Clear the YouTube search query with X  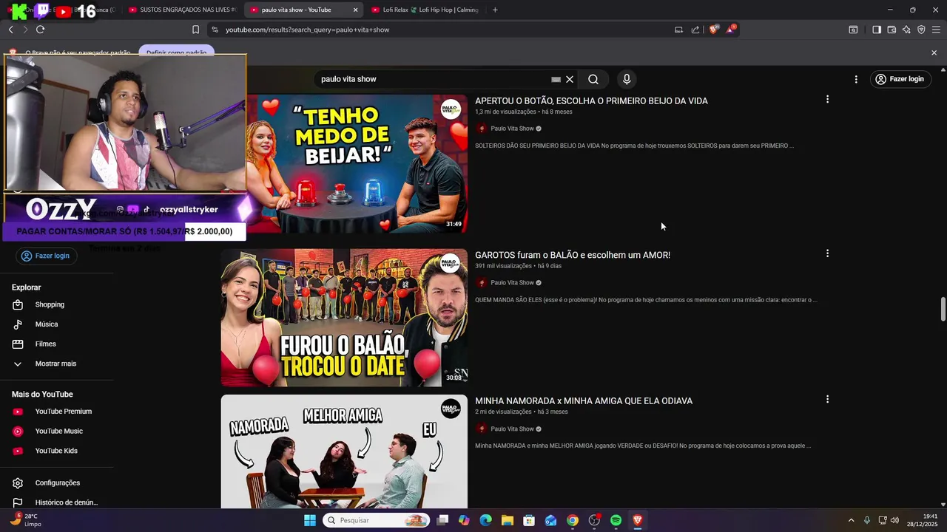pyautogui.click(x=570, y=79)
